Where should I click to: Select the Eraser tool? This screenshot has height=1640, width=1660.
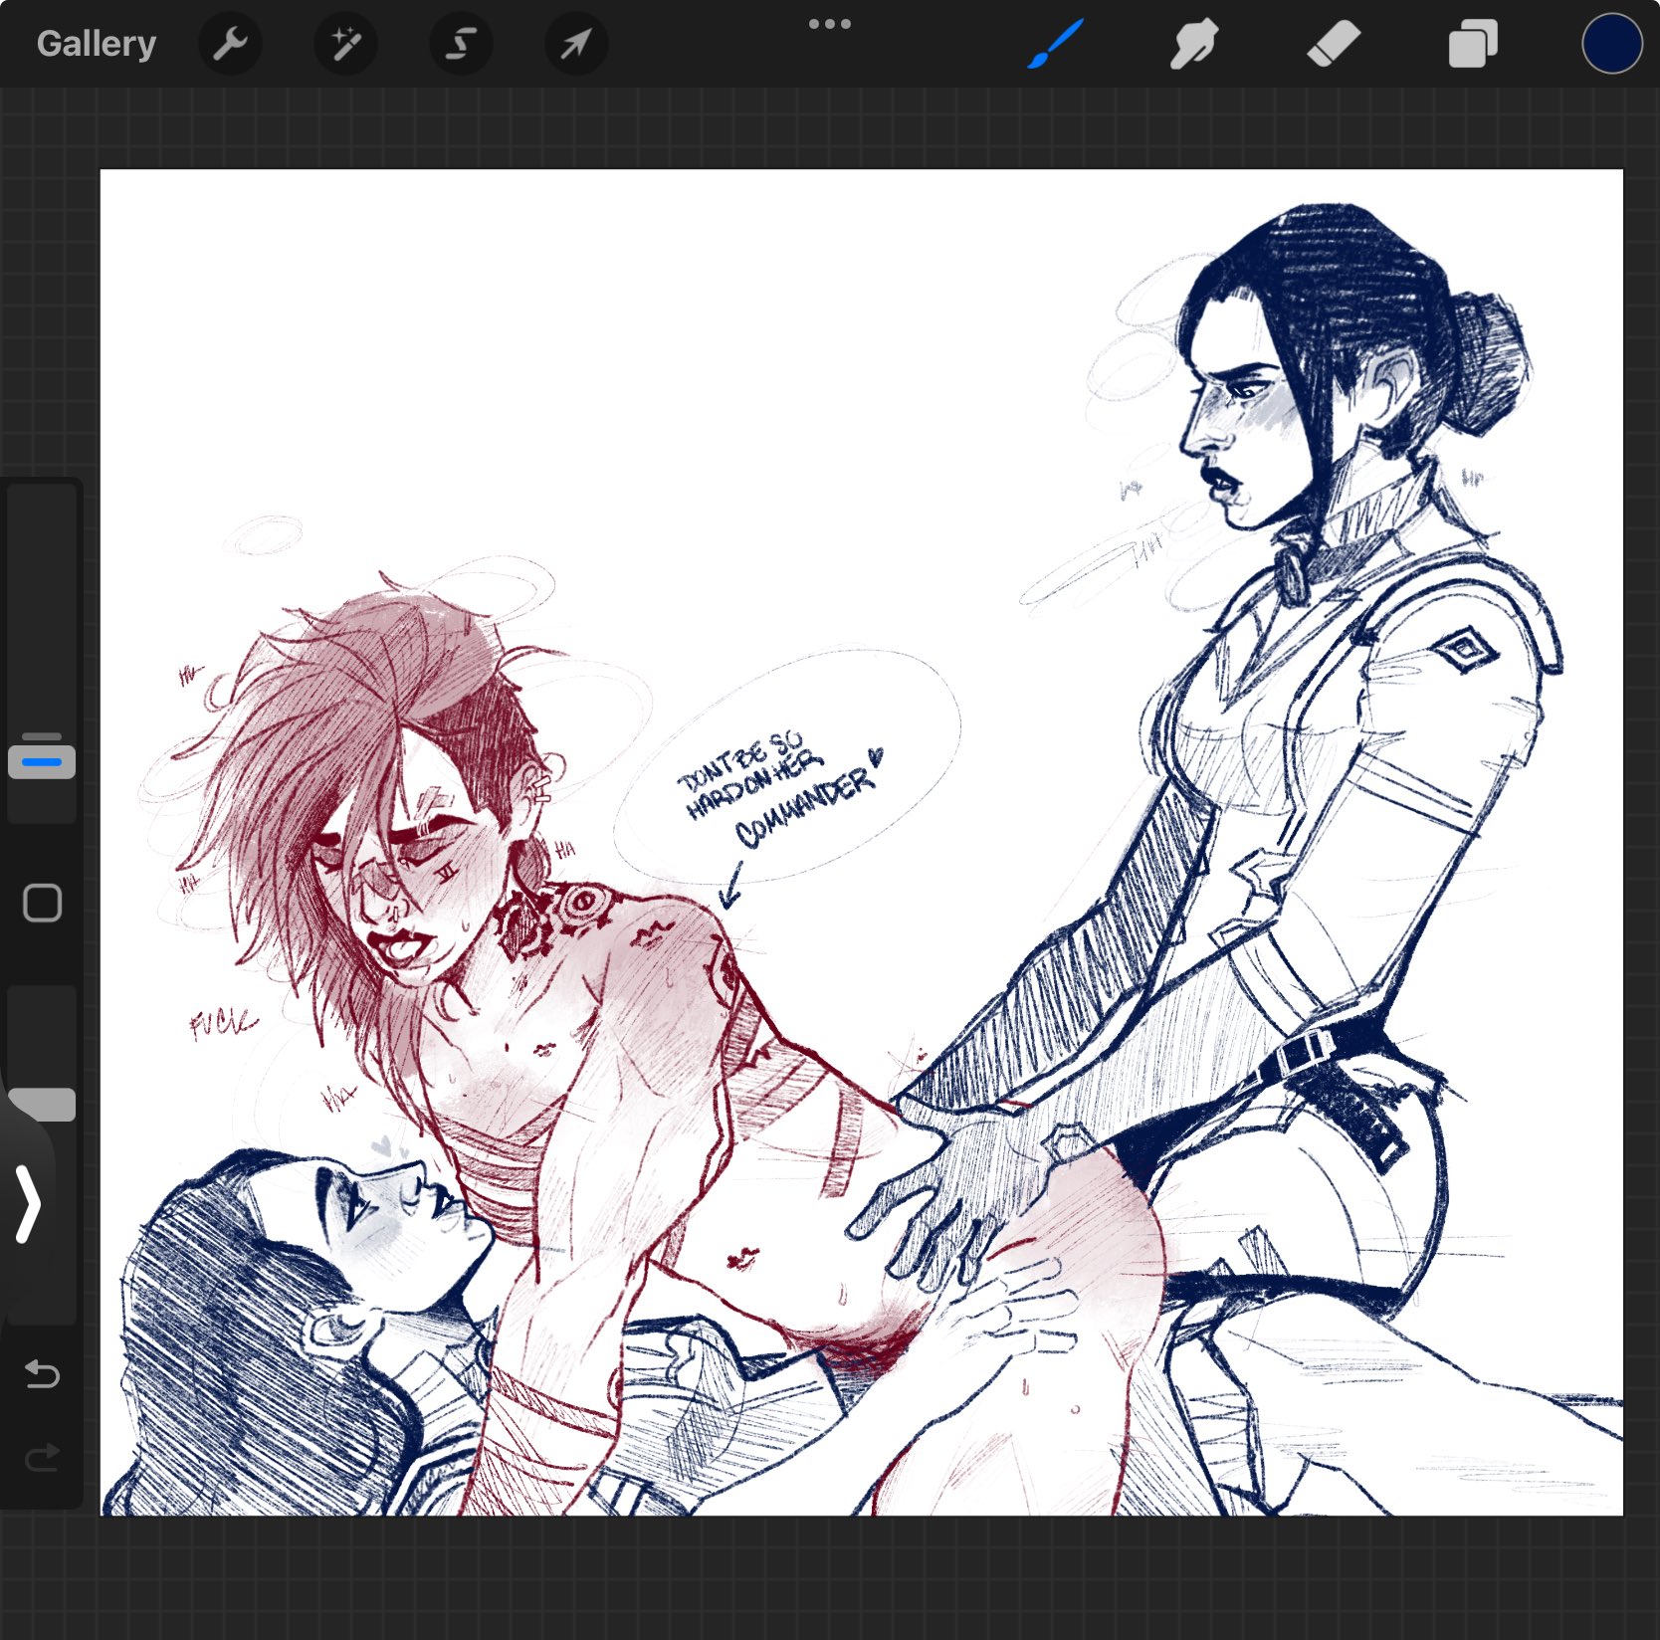pyautogui.click(x=1333, y=44)
